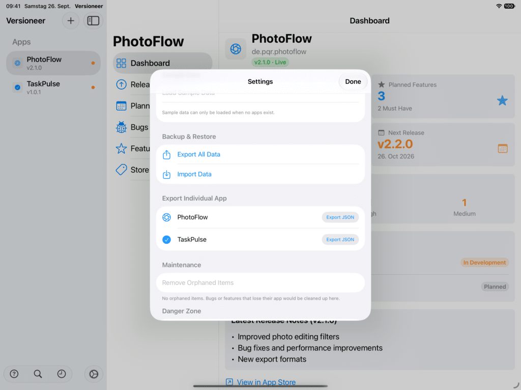Click the Versioneer title in status bar
521x390 pixels.
[x=89, y=6]
